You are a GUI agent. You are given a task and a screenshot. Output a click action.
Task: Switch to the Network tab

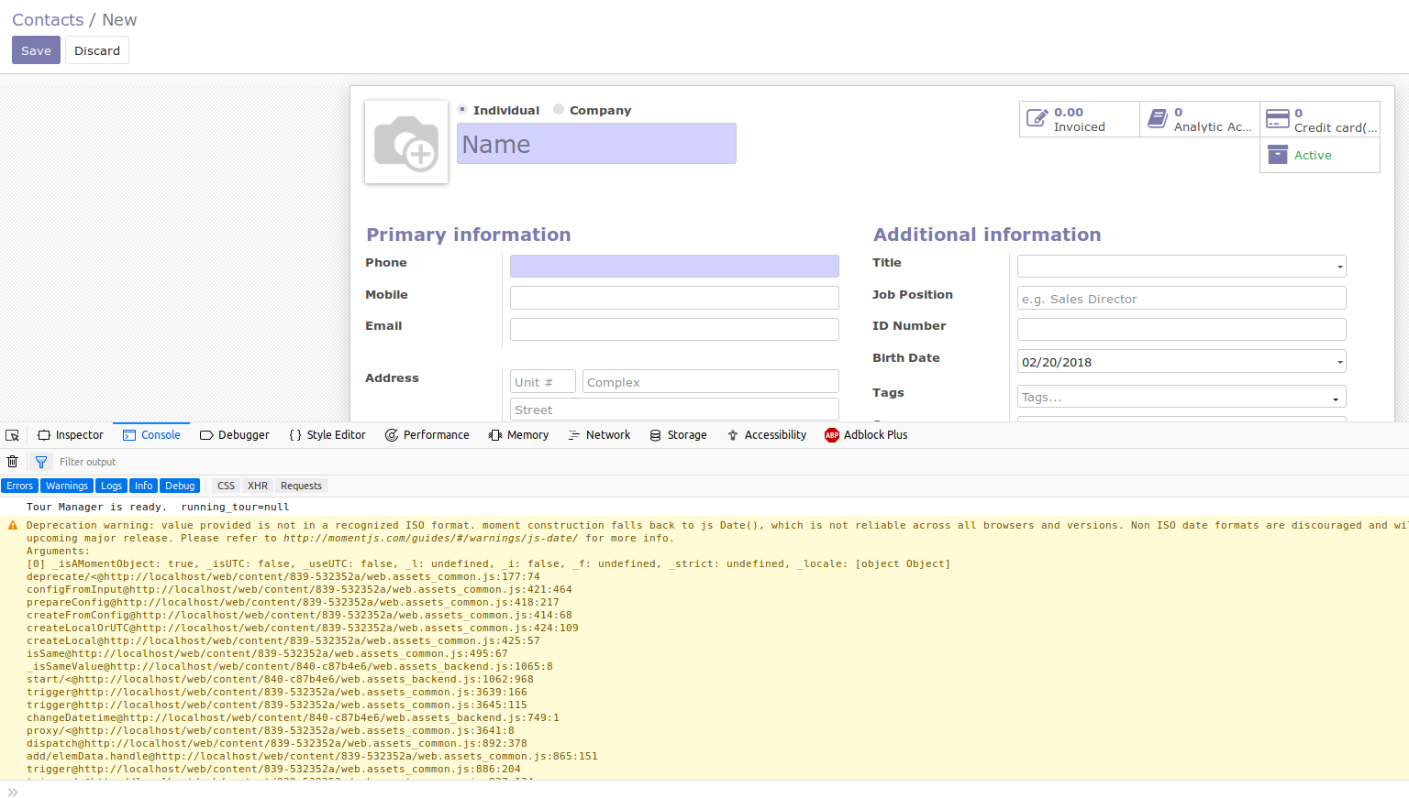point(599,434)
